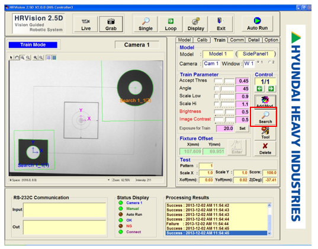This screenshot has width=318, height=249.
Task: Switch to the Model tab
Action: [x=184, y=40]
